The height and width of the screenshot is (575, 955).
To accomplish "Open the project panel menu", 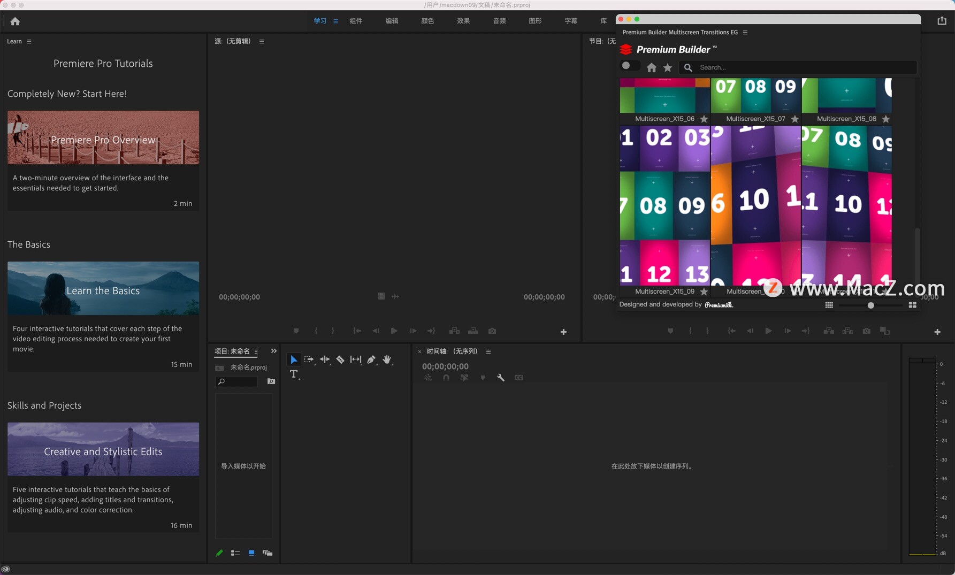I will point(256,351).
